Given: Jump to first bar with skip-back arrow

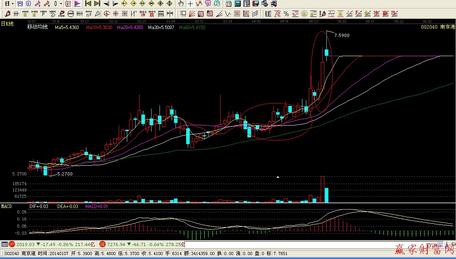Looking at the screenshot, I should [88, 4].
